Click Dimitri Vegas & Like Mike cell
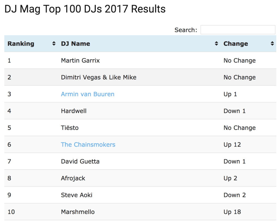 click(x=99, y=77)
